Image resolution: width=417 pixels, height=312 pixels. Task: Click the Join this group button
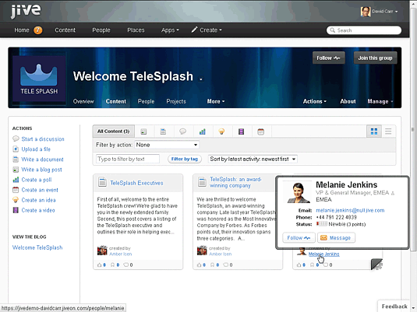click(375, 58)
